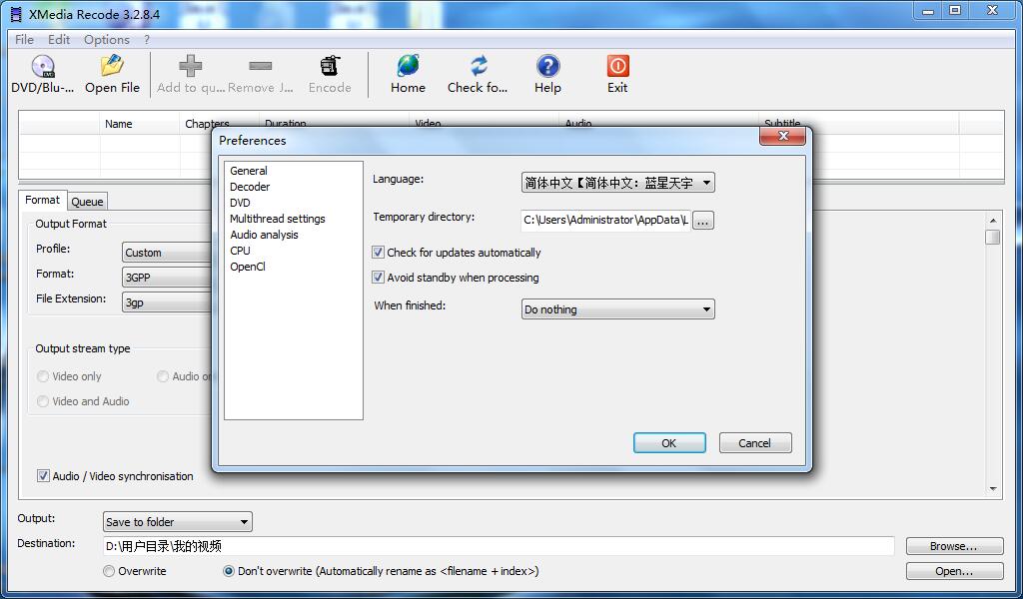Select Audio analysis in Preferences list
This screenshot has width=1023, height=599.
pyautogui.click(x=264, y=234)
